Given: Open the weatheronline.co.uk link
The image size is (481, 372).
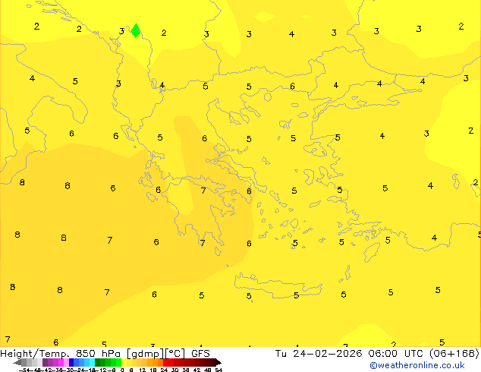Looking at the screenshot, I should click(x=417, y=365).
